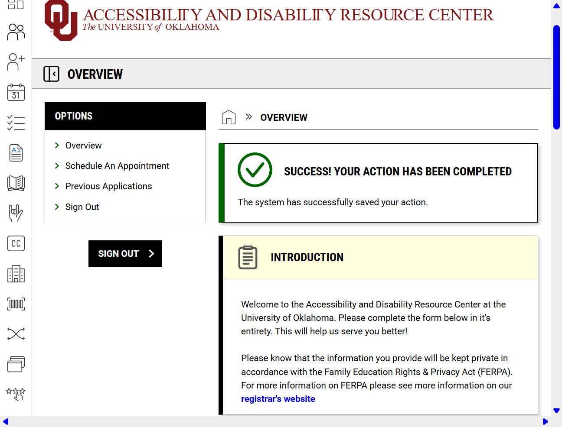The width and height of the screenshot is (562, 427).
Task: Open the checklist icon in sidebar
Action: (16, 123)
